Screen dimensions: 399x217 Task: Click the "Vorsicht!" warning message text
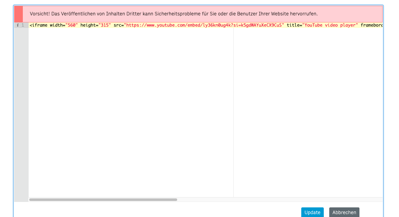pos(174,14)
